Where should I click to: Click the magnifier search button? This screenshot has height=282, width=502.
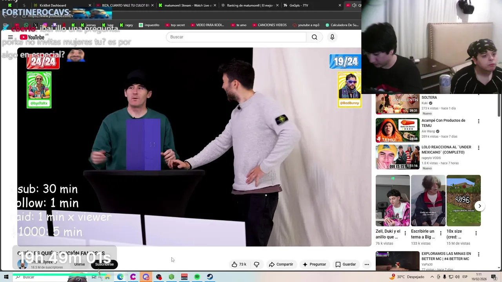coord(315,37)
